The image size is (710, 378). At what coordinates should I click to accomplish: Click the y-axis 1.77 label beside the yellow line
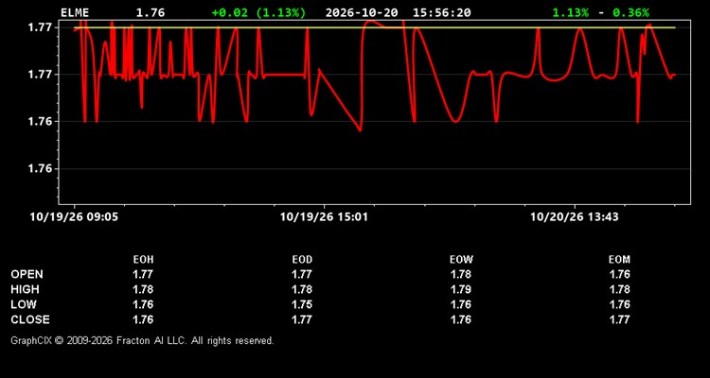[x=41, y=27]
